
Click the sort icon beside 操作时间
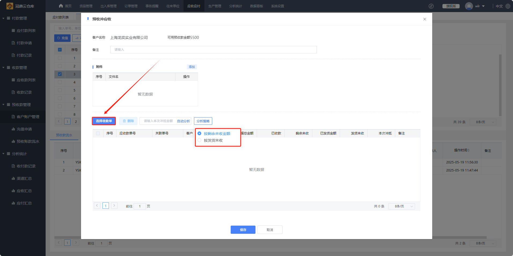[x=468, y=150]
